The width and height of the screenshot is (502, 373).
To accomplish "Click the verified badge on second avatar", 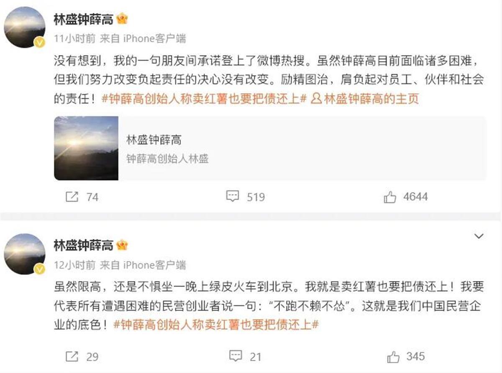I will coord(39,269).
